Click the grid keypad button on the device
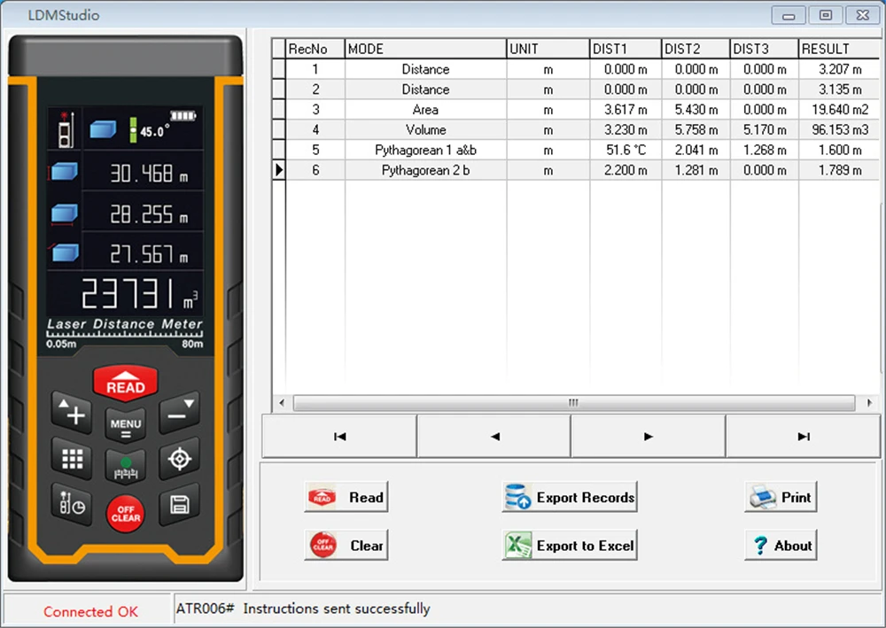 pos(72,459)
